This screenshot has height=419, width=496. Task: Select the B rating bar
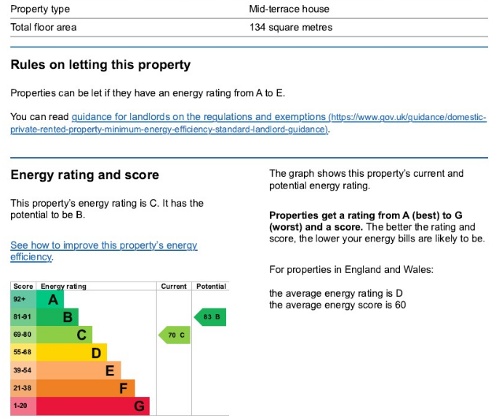[x=57, y=317]
